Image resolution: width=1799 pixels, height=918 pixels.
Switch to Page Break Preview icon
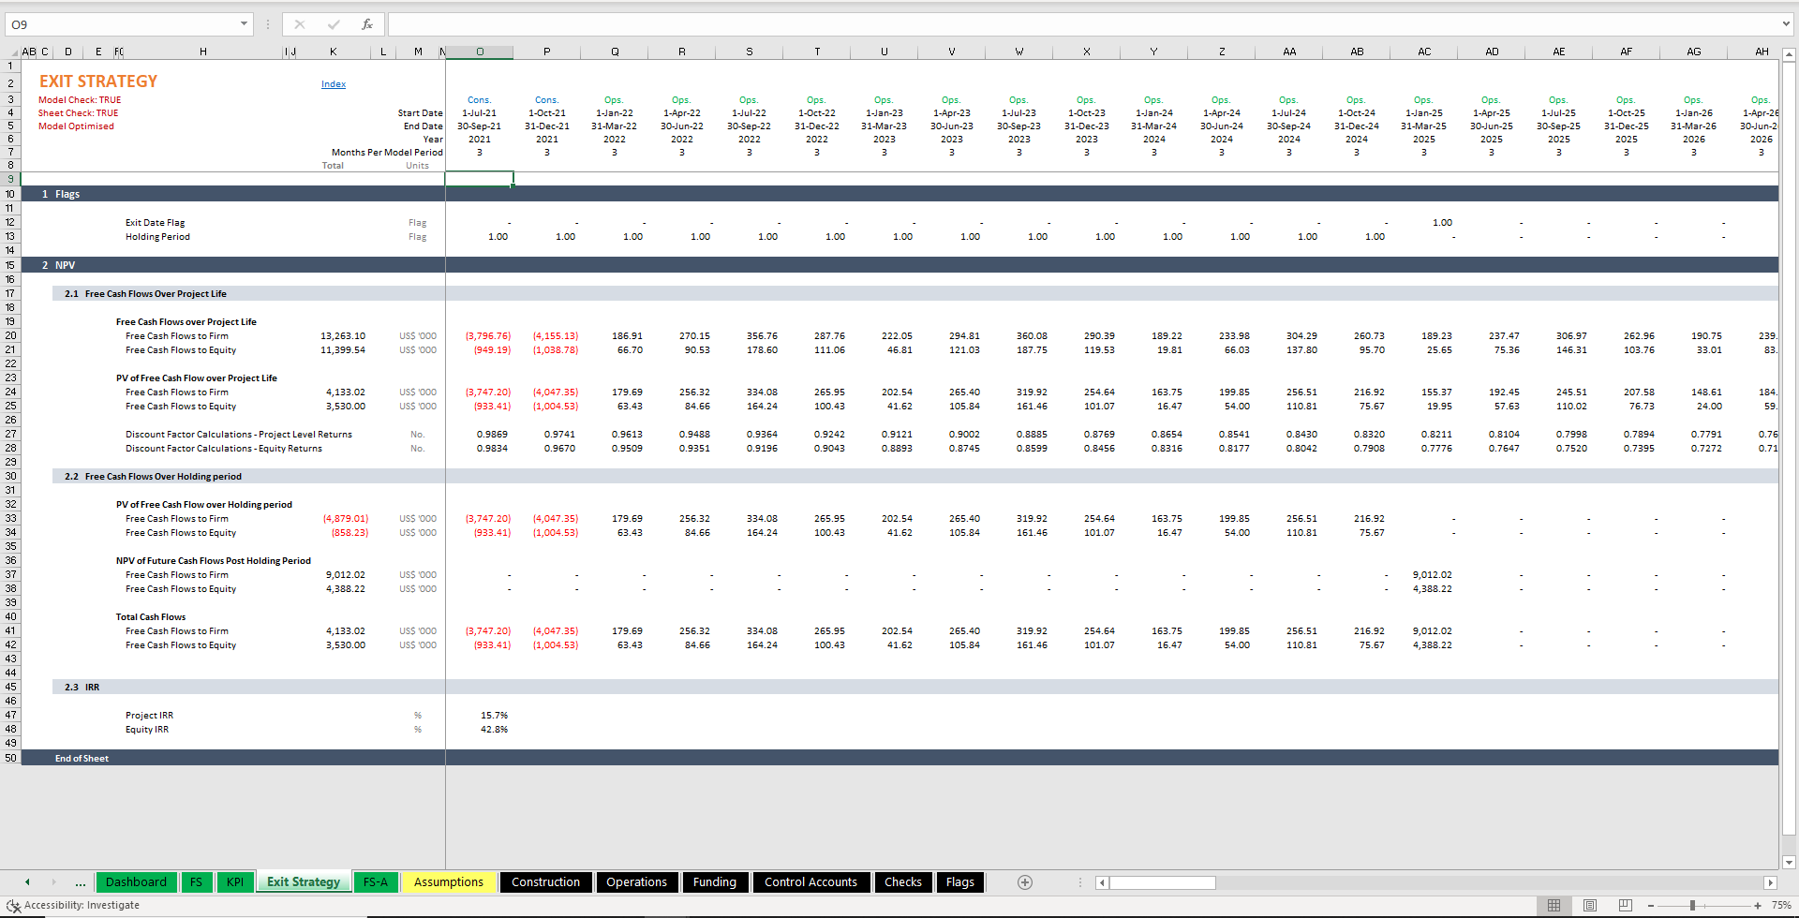[1625, 905]
